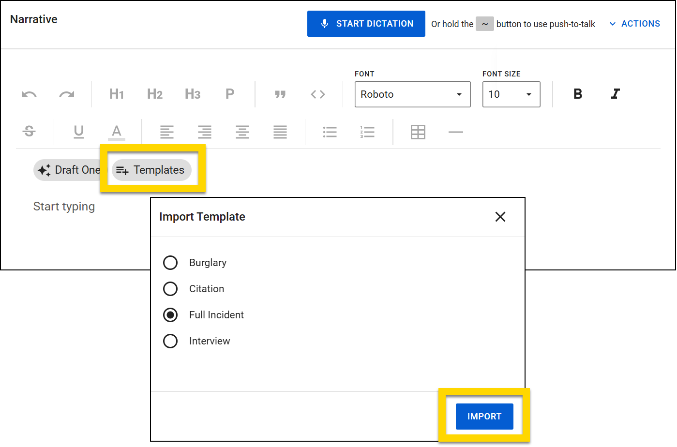Click the Undo icon in the toolbar
677x447 pixels.
pyautogui.click(x=29, y=94)
